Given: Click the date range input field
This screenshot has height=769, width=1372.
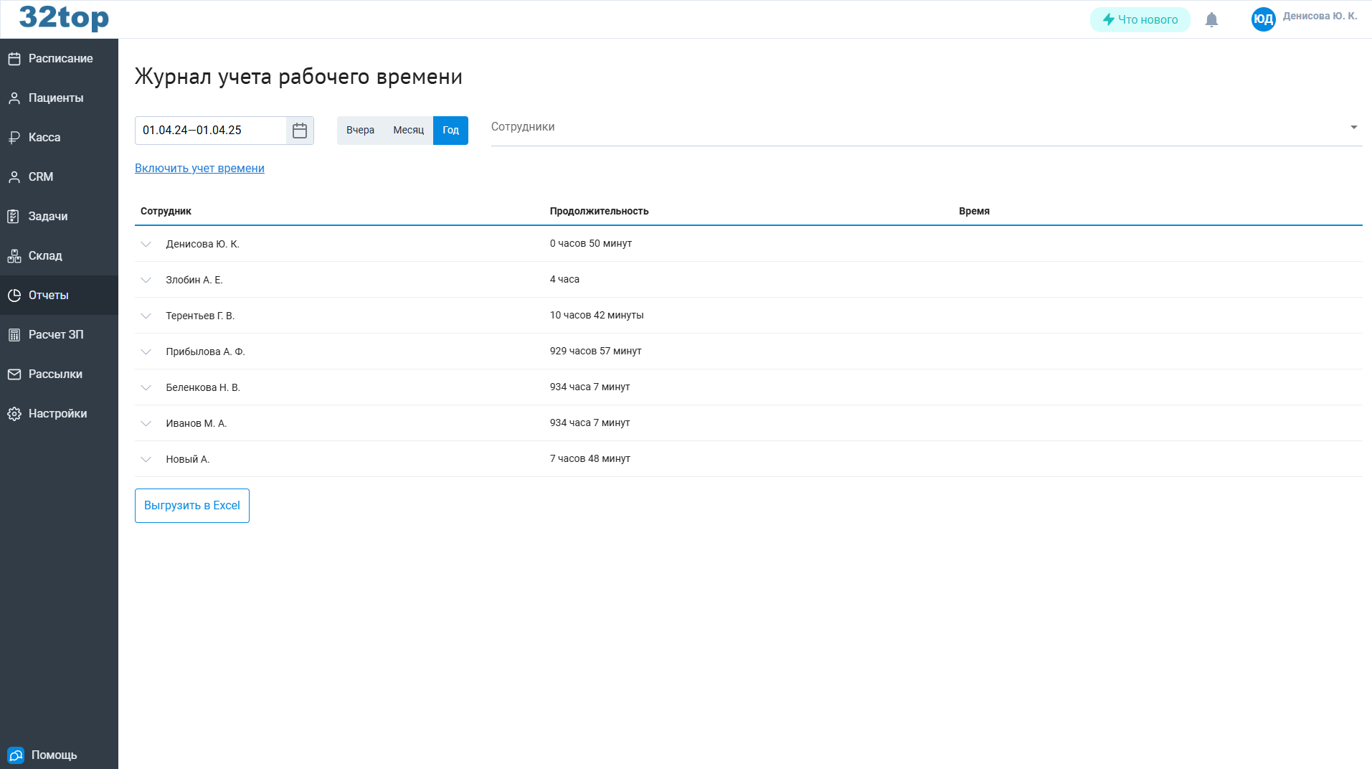Looking at the screenshot, I should tap(211, 131).
